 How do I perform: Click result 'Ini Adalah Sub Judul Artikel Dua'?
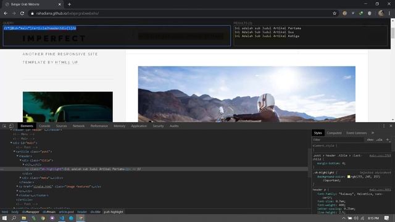tap(264, 32)
